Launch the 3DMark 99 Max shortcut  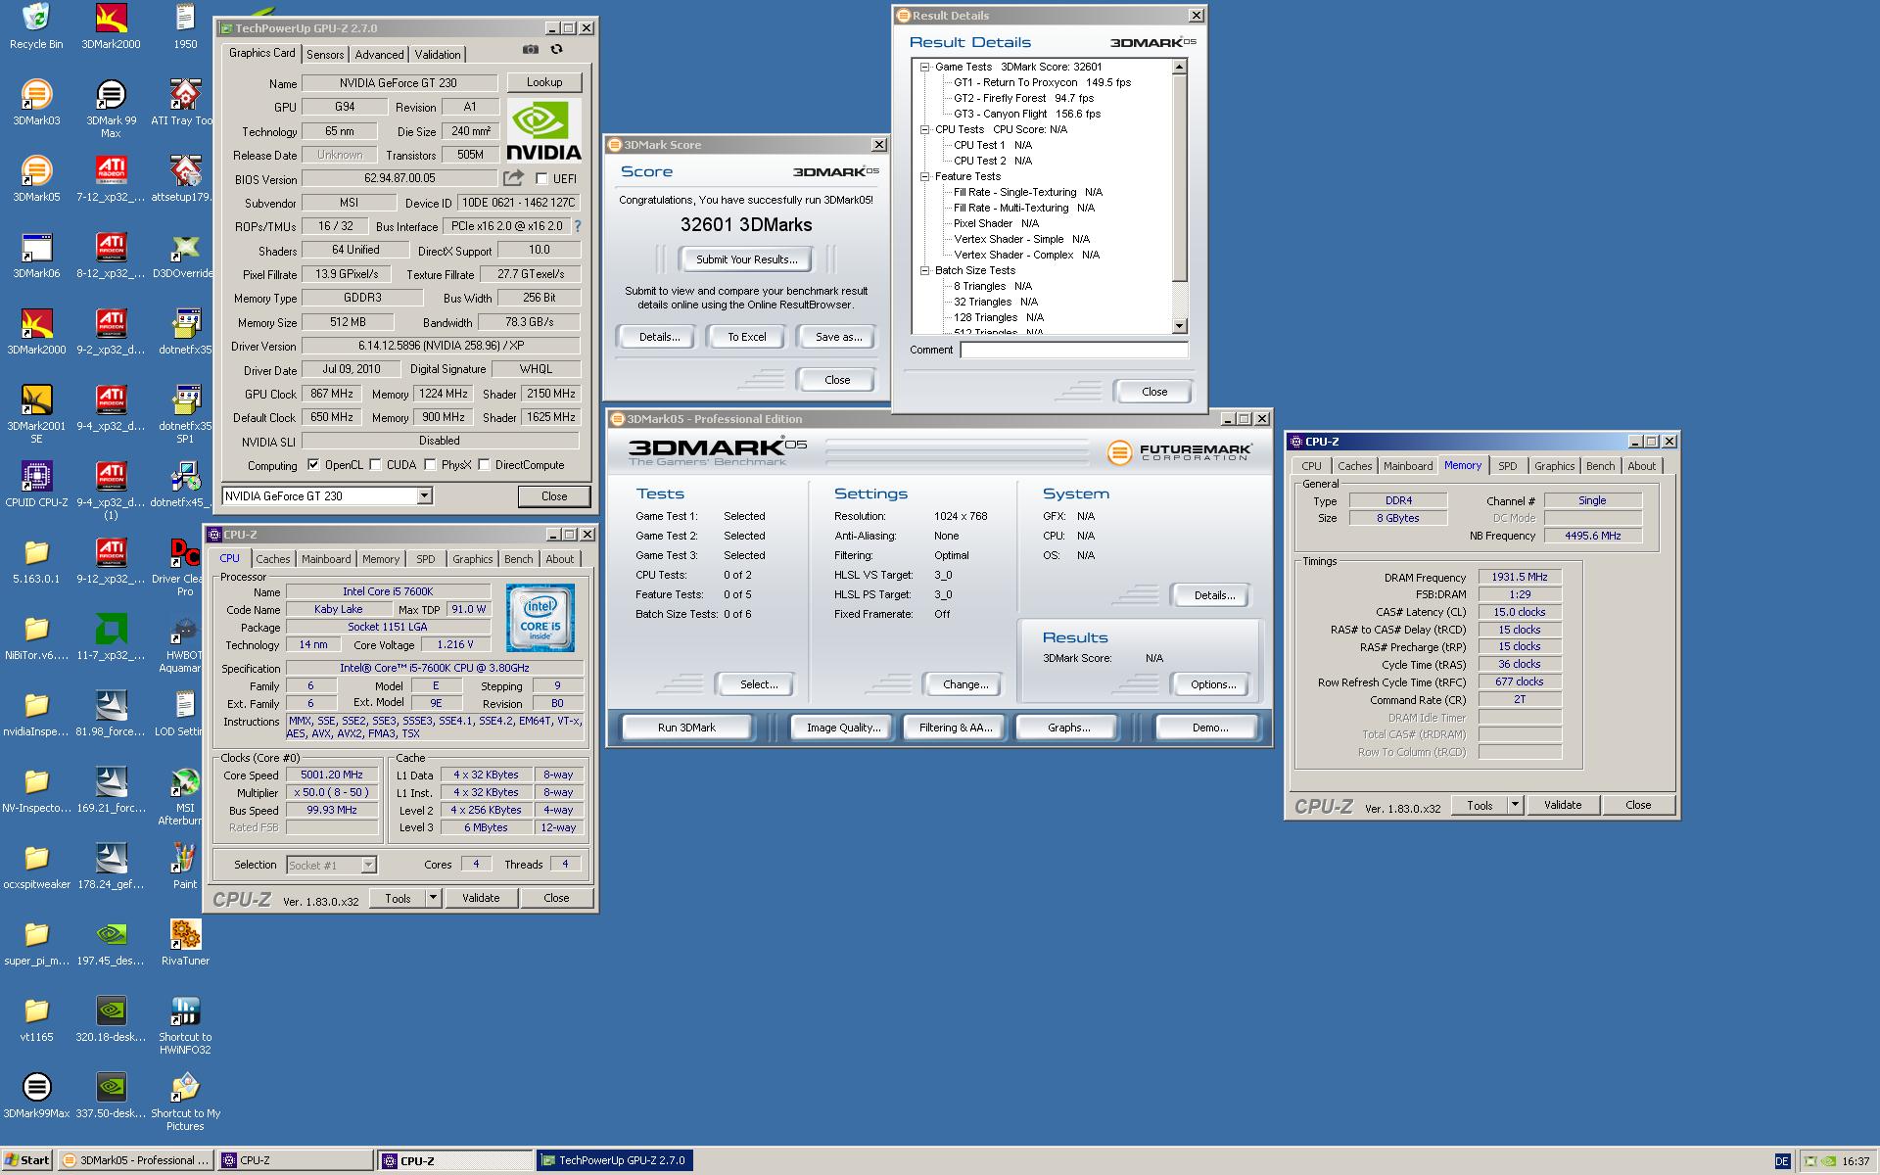click(x=111, y=108)
